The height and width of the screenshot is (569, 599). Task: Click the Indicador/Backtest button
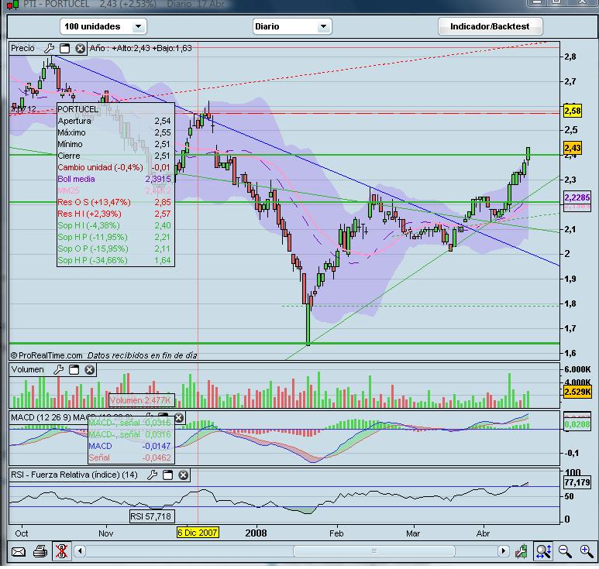[490, 27]
